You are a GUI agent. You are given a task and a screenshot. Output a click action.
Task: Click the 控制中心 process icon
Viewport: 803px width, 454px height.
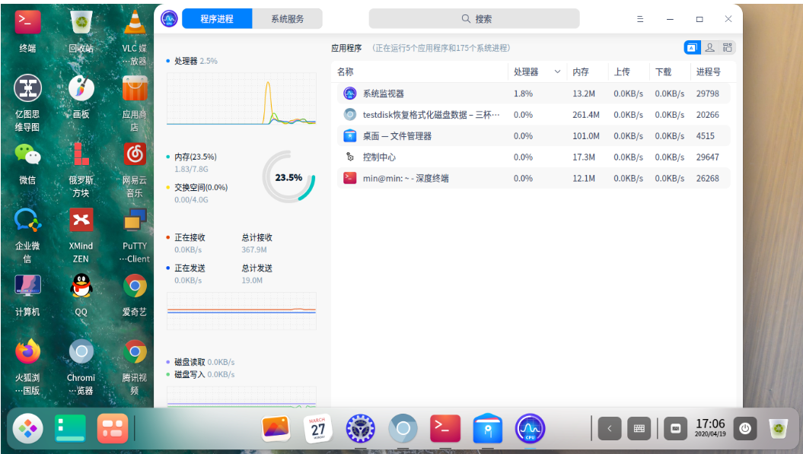pos(350,157)
